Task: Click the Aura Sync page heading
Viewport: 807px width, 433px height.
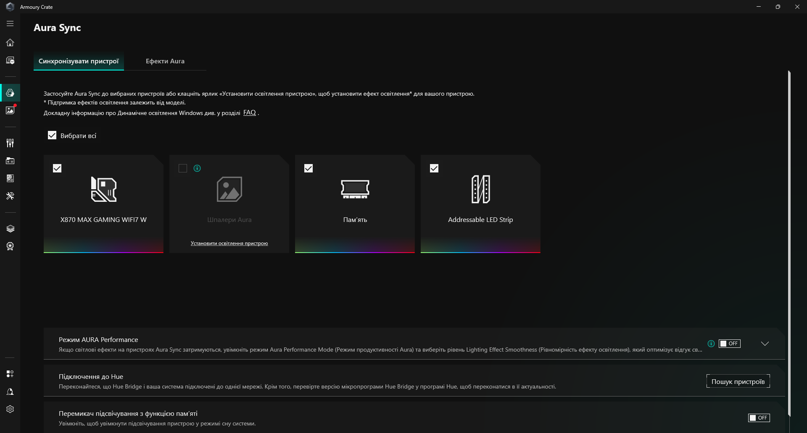Action: coord(57,28)
